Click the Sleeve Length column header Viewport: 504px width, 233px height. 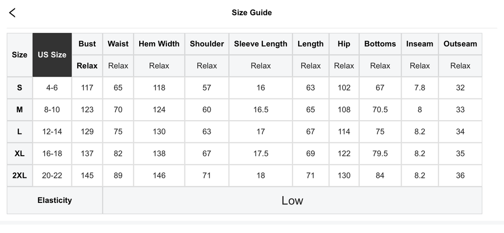tap(260, 44)
